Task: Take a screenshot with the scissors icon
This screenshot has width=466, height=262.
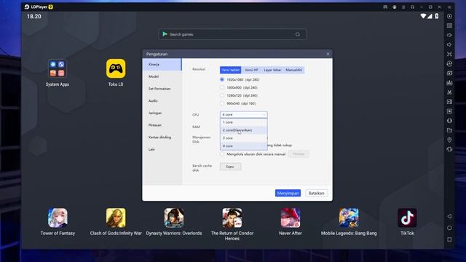Action: tap(449, 92)
